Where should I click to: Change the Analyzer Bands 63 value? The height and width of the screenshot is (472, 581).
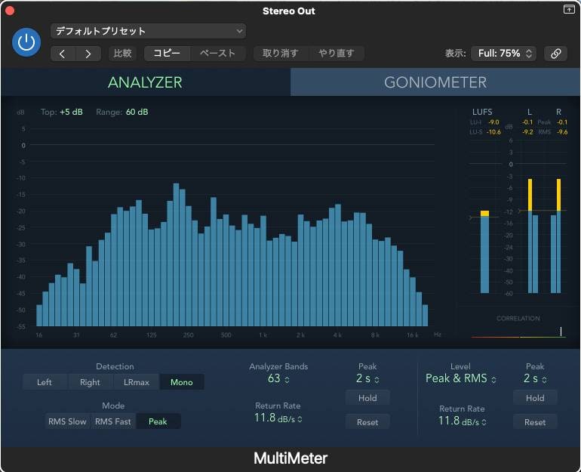[278, 379]
